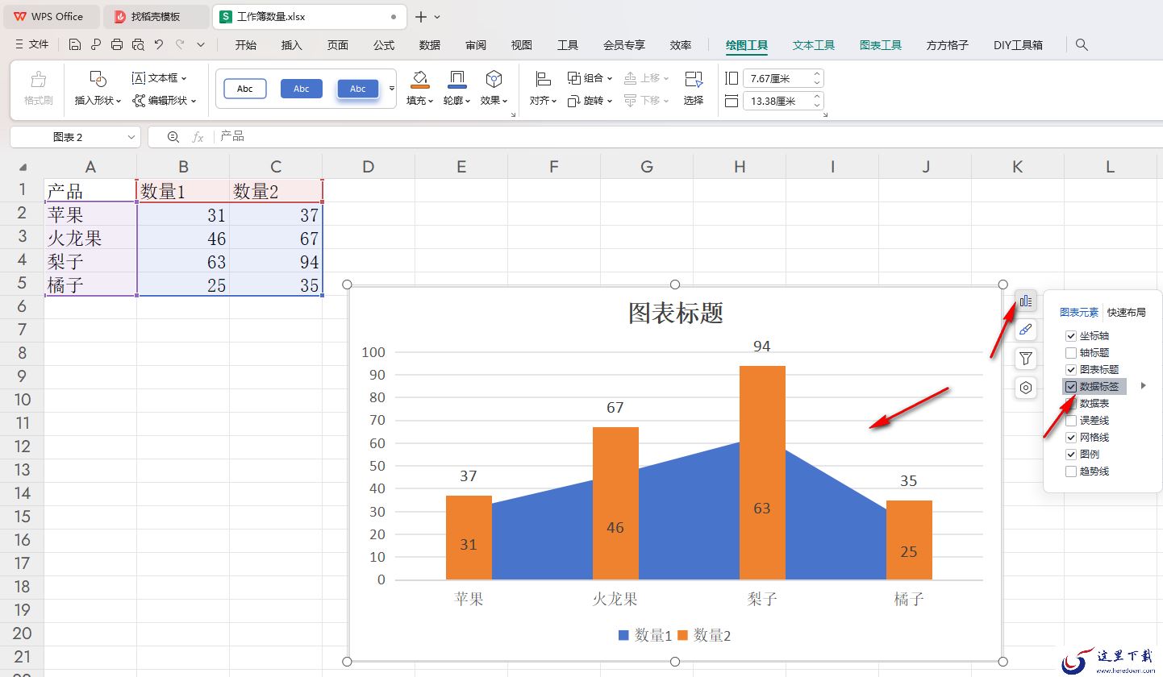The height and width of the screenshot is (677, 1163).
Task: Click the Send Backward (下移) icon
Action: tap(631, 101)
